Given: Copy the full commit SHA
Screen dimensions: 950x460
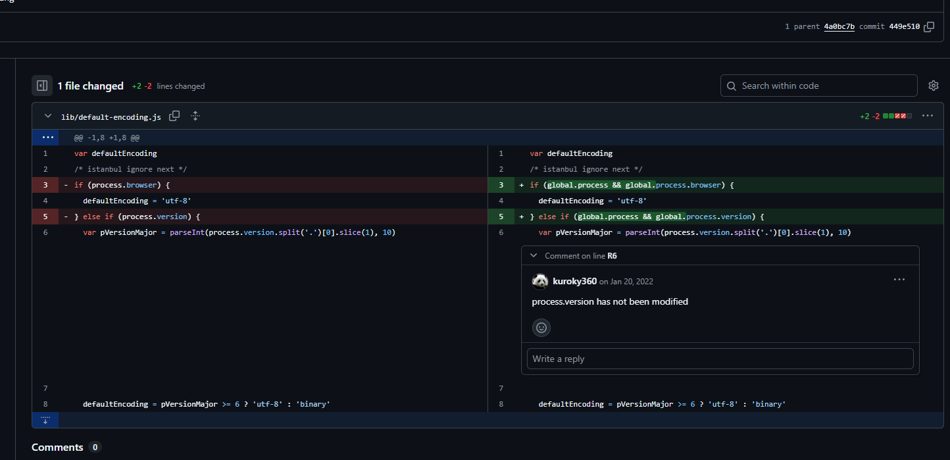Looking at the screenshot, I should pyautogui.click(x=929, y=27).
